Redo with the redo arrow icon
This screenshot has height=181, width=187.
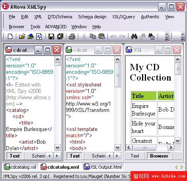(x=122, y=37)
